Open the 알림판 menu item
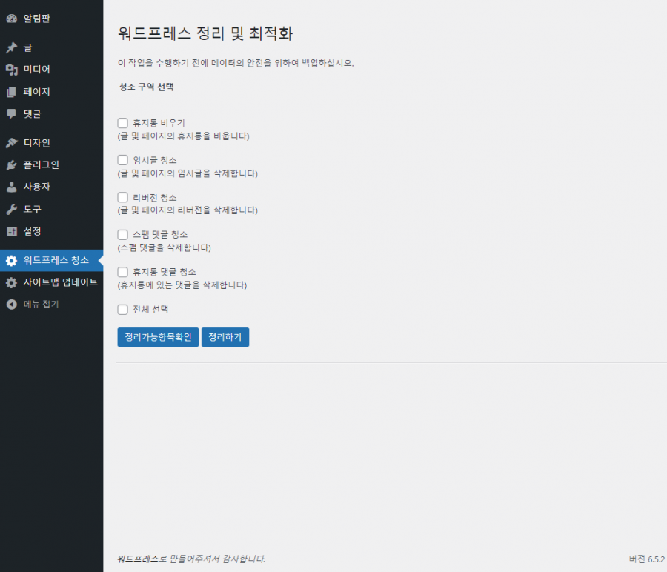The height and width of the screenshot is (572, 667). pos(51,19)
